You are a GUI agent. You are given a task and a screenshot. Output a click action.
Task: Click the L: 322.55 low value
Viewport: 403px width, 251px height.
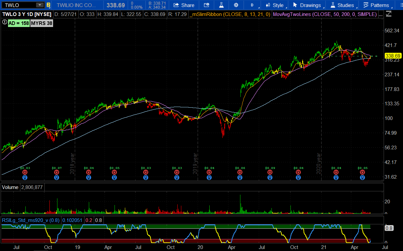tap(131, 14)
